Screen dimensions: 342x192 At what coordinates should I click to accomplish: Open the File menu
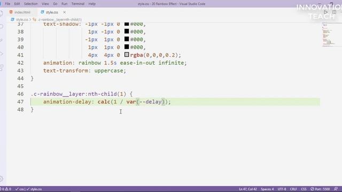click(7, 4)
